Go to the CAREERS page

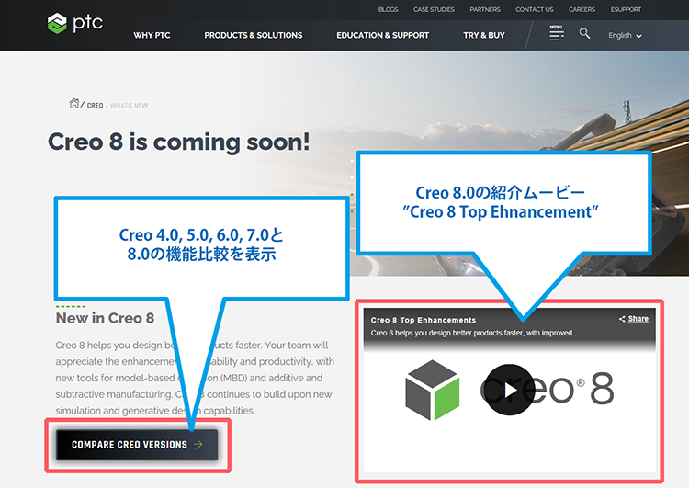(x=582, y=10)
